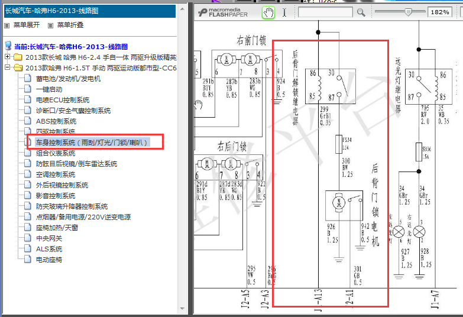The image size is (463, 317).
Task: Open 防眩目后视镜/倒车雷达系统 document
Action: [x=76, y=164]
